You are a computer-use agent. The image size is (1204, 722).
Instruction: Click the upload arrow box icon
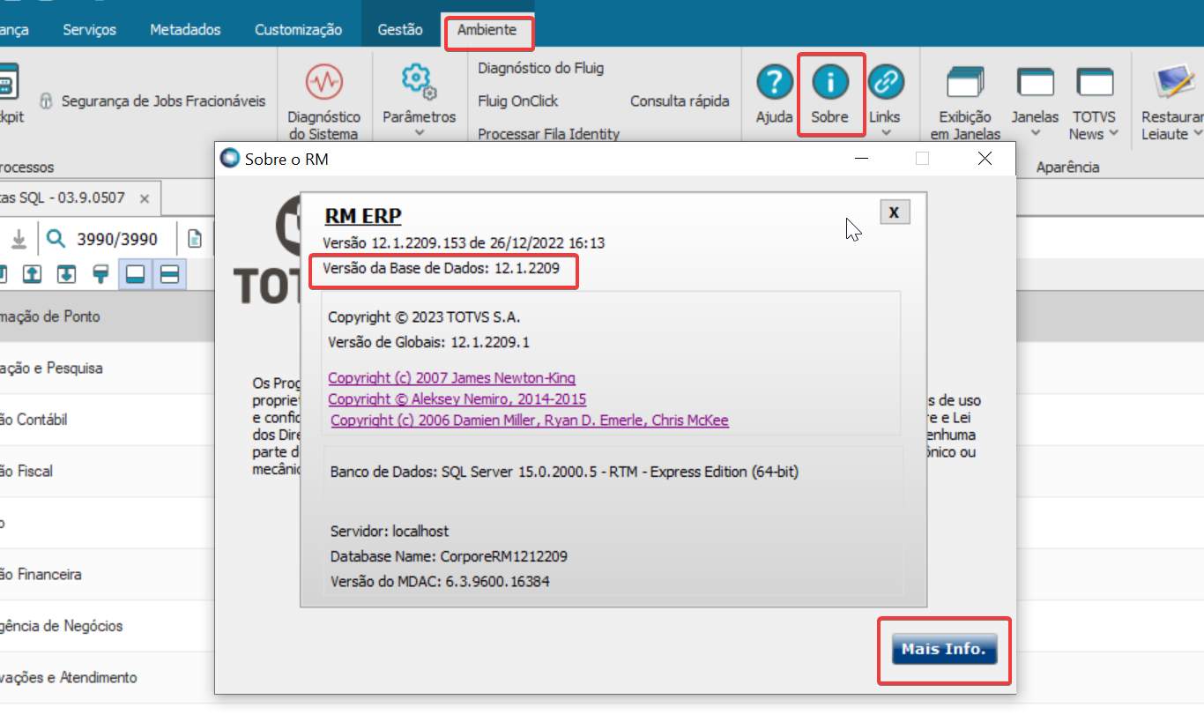click(x=32, y=274)
